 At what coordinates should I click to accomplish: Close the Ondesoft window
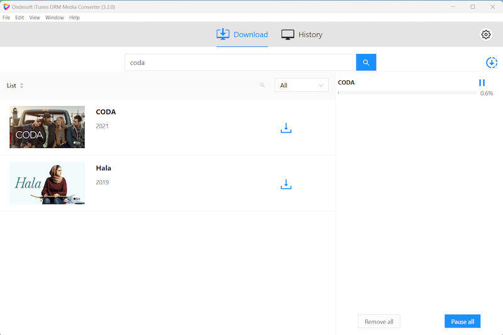pos(492,7)
